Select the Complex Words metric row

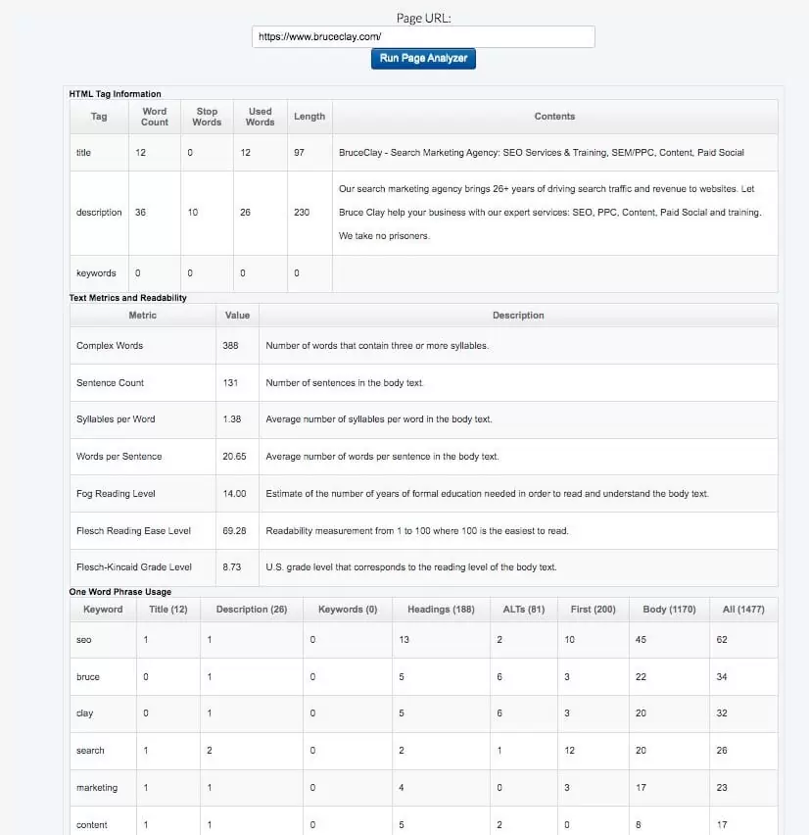pyautogui.click(x=110, y=346)
